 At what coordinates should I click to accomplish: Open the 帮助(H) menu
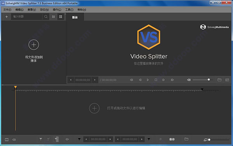click(82, 10)
